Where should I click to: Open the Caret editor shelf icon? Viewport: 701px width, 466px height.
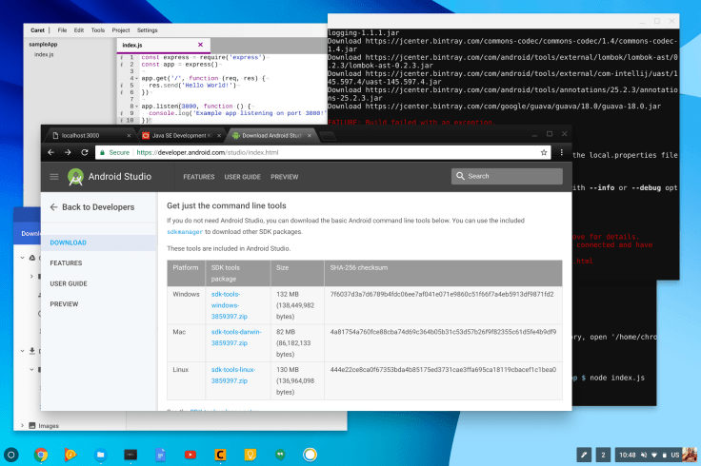point(220,455)
